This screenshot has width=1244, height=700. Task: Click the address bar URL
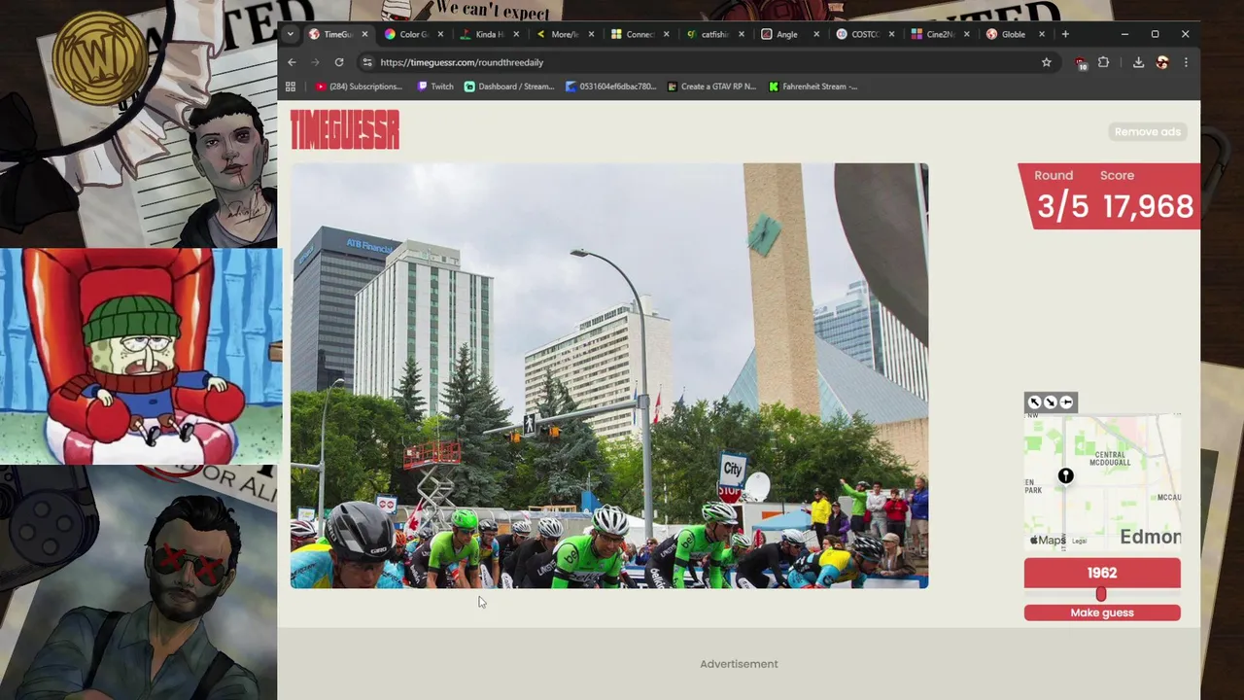point(462,62)
